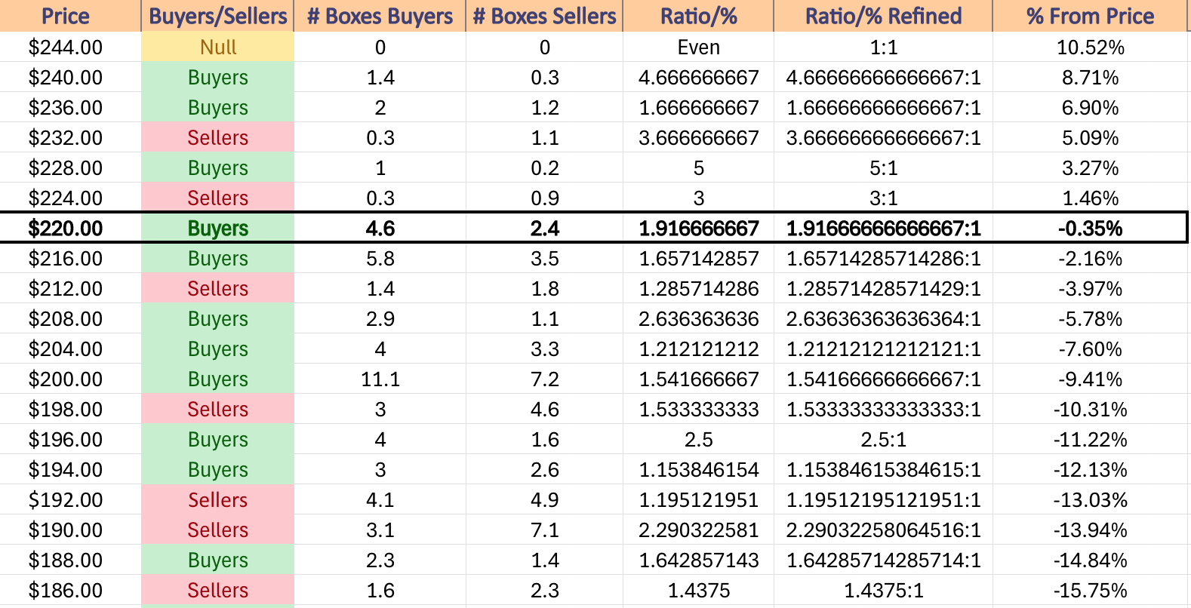The width and height of the screenshot is (1191, 608).
Task: Click the 7.2 boxes sellers cell
Action: click(545, 379)
